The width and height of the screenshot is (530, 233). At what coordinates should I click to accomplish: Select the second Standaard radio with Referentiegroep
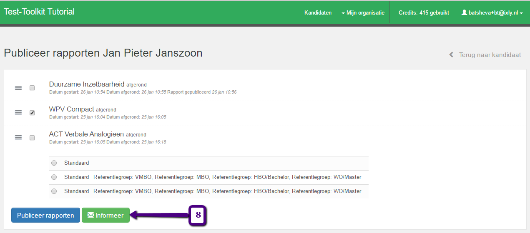[x=54, y=177]
